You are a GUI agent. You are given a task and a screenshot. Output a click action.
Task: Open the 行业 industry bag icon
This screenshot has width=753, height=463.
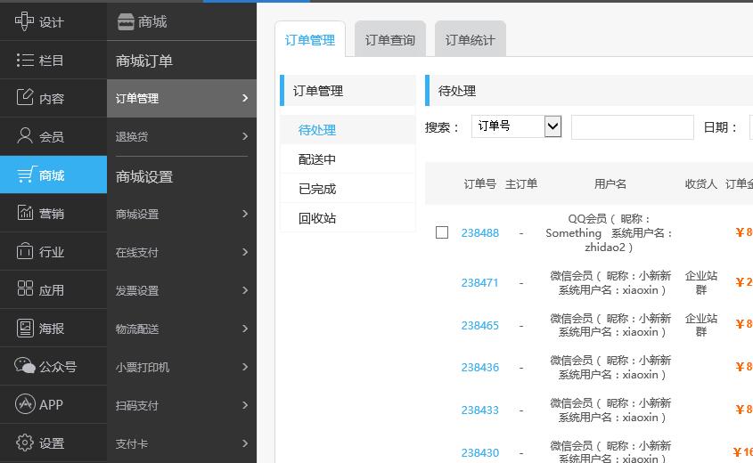[x=25, y=251]
